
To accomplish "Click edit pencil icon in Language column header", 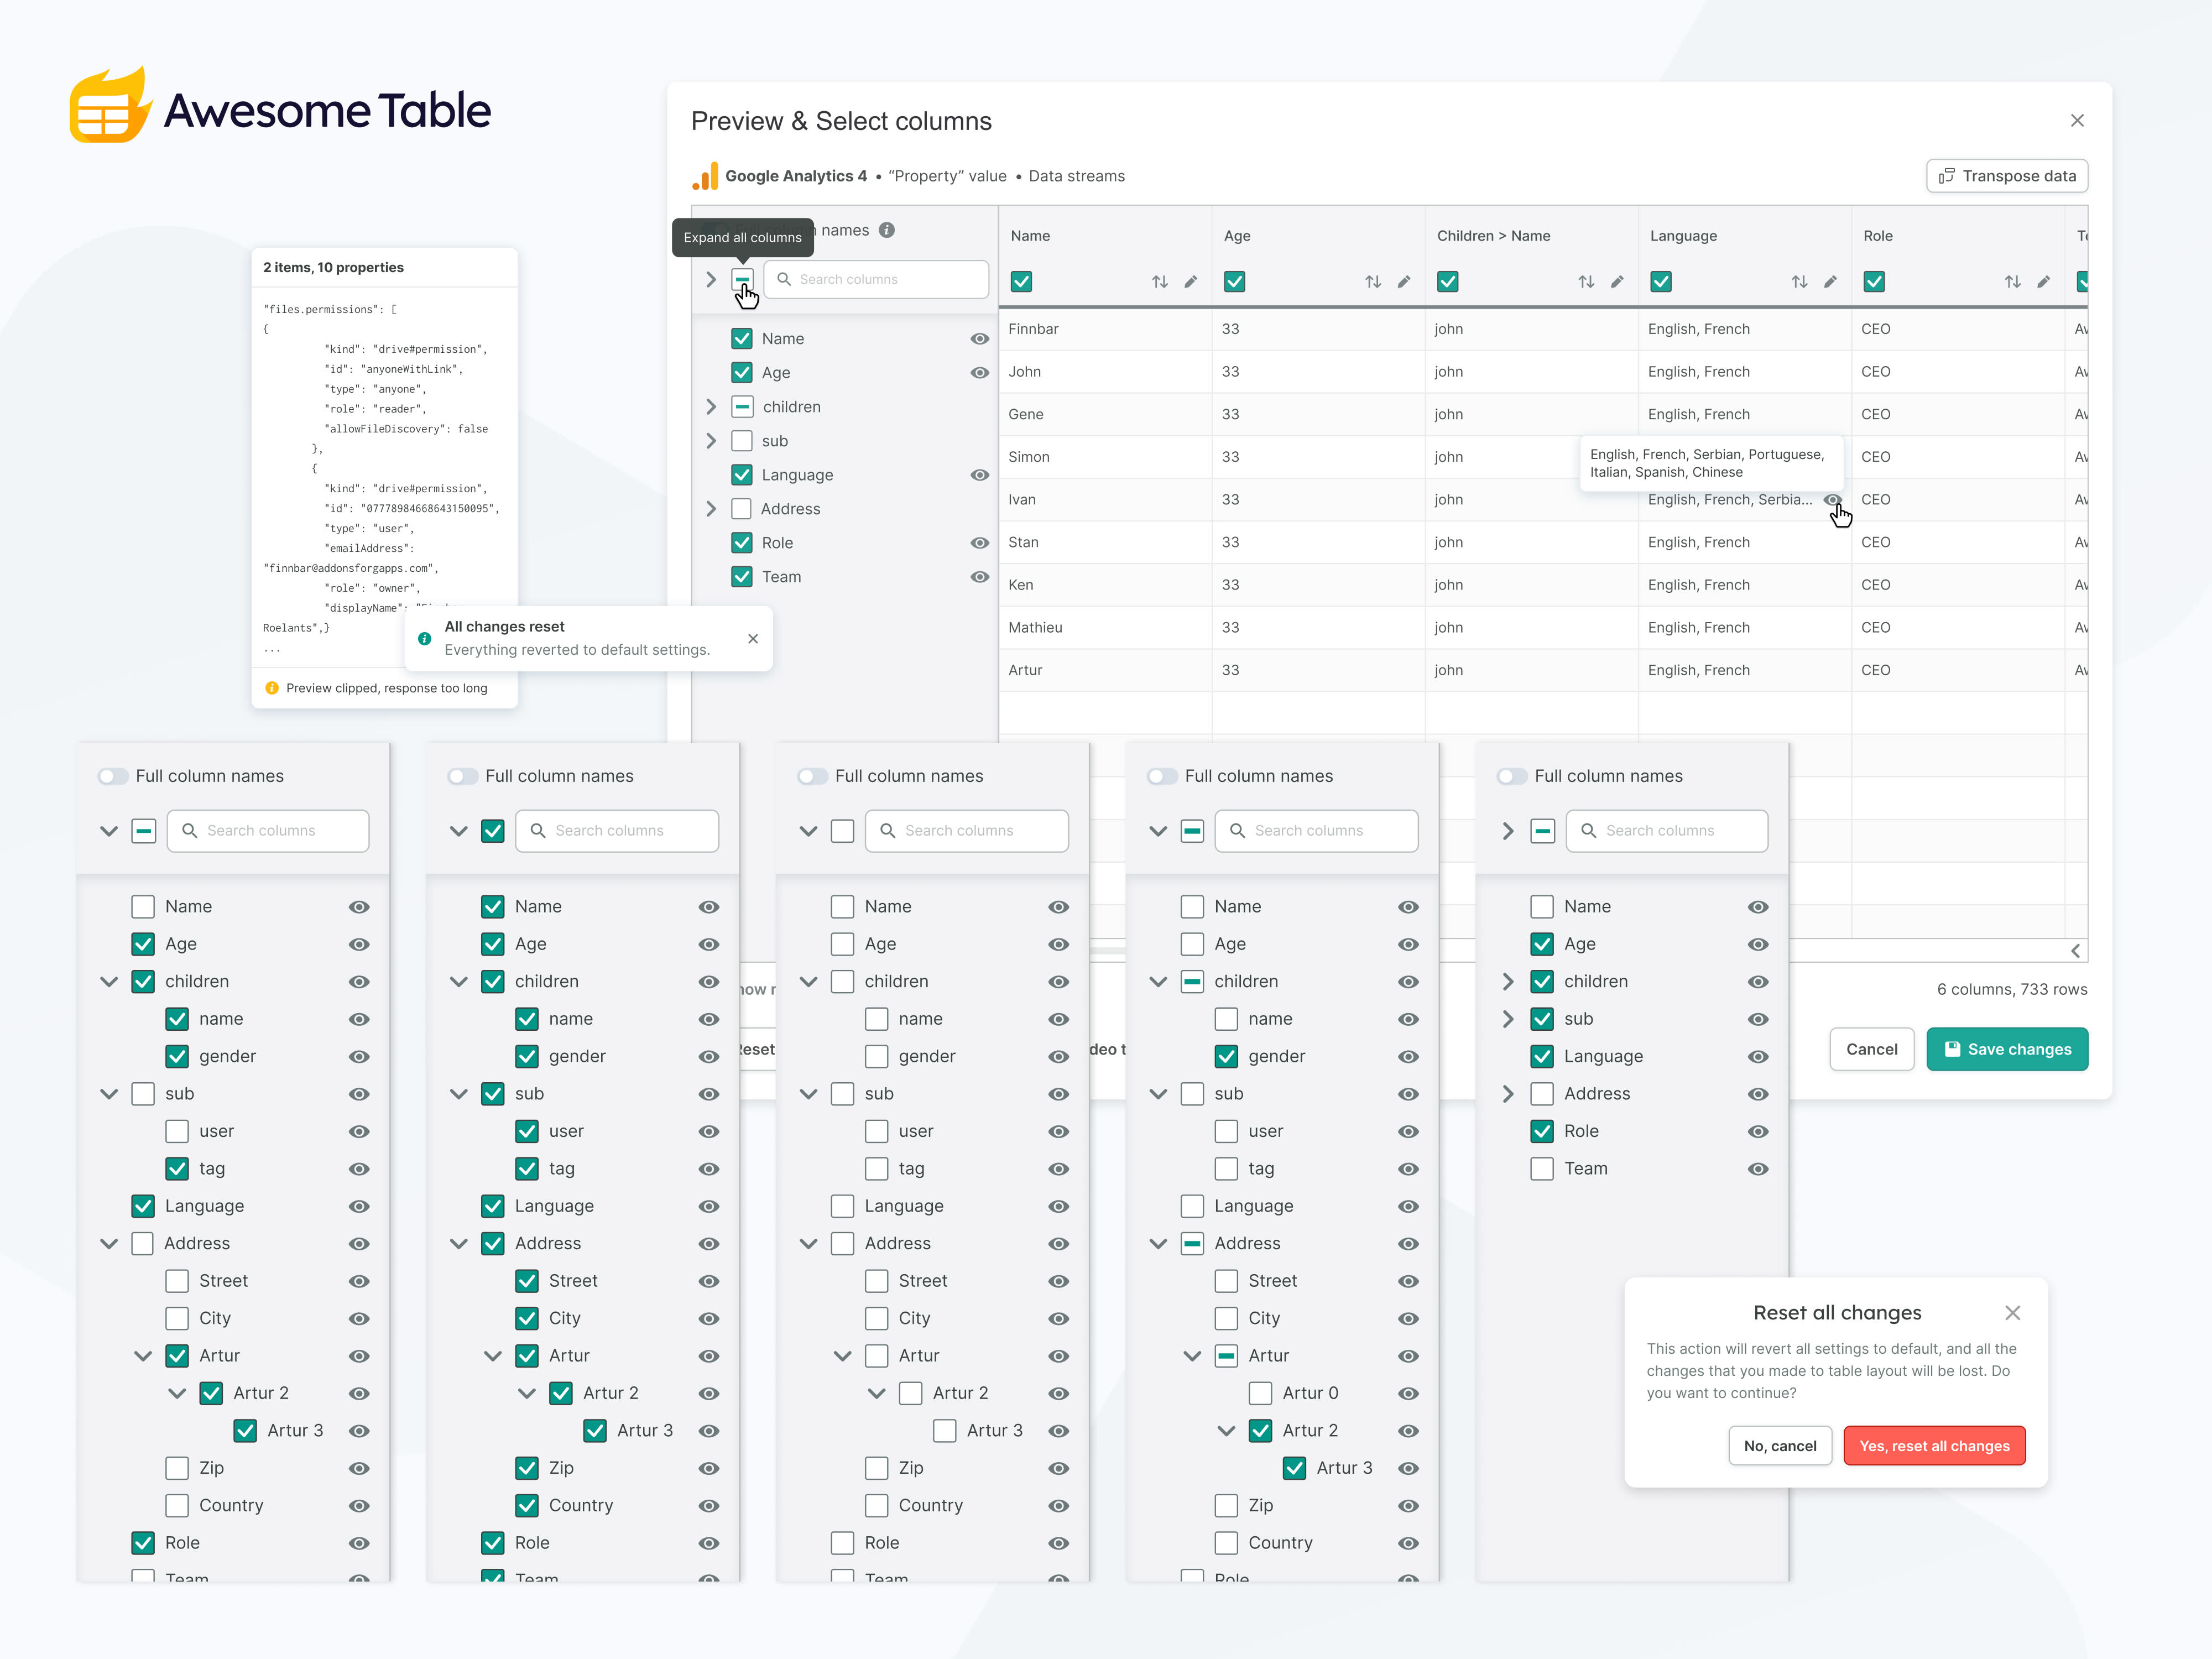I will pyautogui.click(x=1829, y=282).
